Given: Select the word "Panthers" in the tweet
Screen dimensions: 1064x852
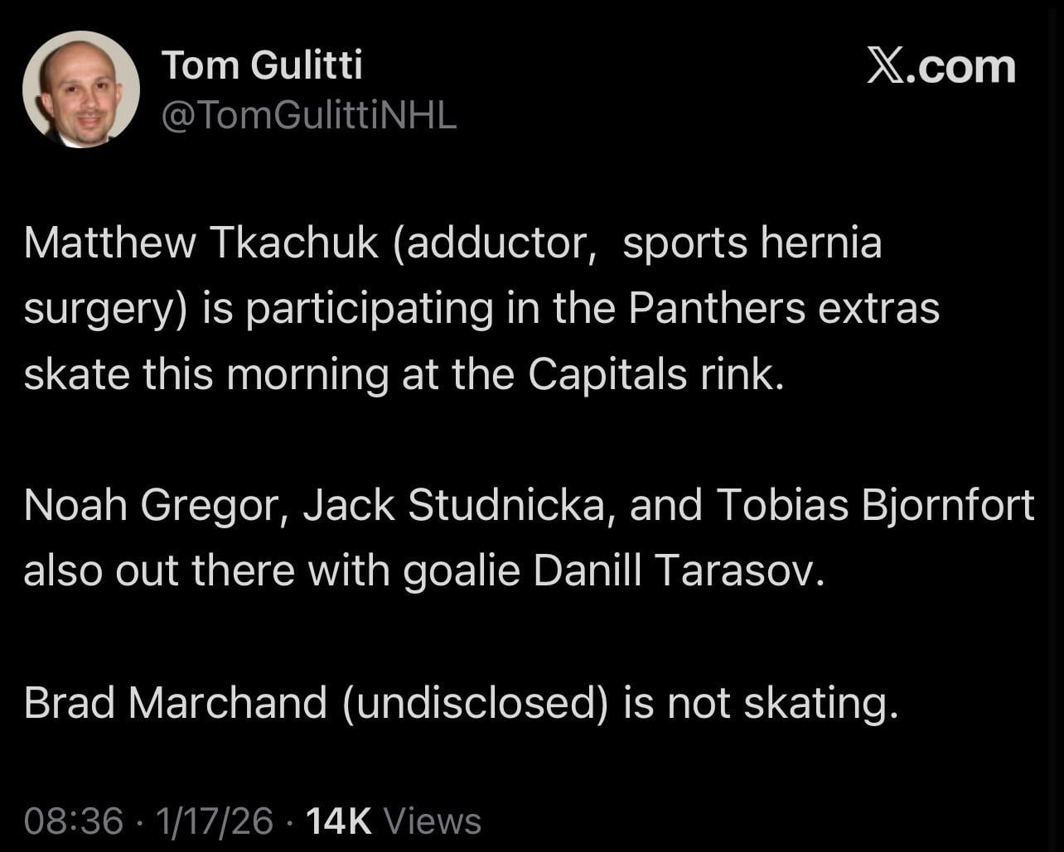Looking at the screenshot, I should [717, 309].
